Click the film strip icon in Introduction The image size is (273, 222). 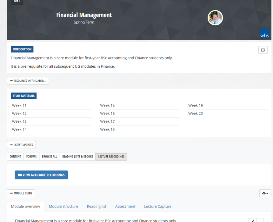pos(263,50)
